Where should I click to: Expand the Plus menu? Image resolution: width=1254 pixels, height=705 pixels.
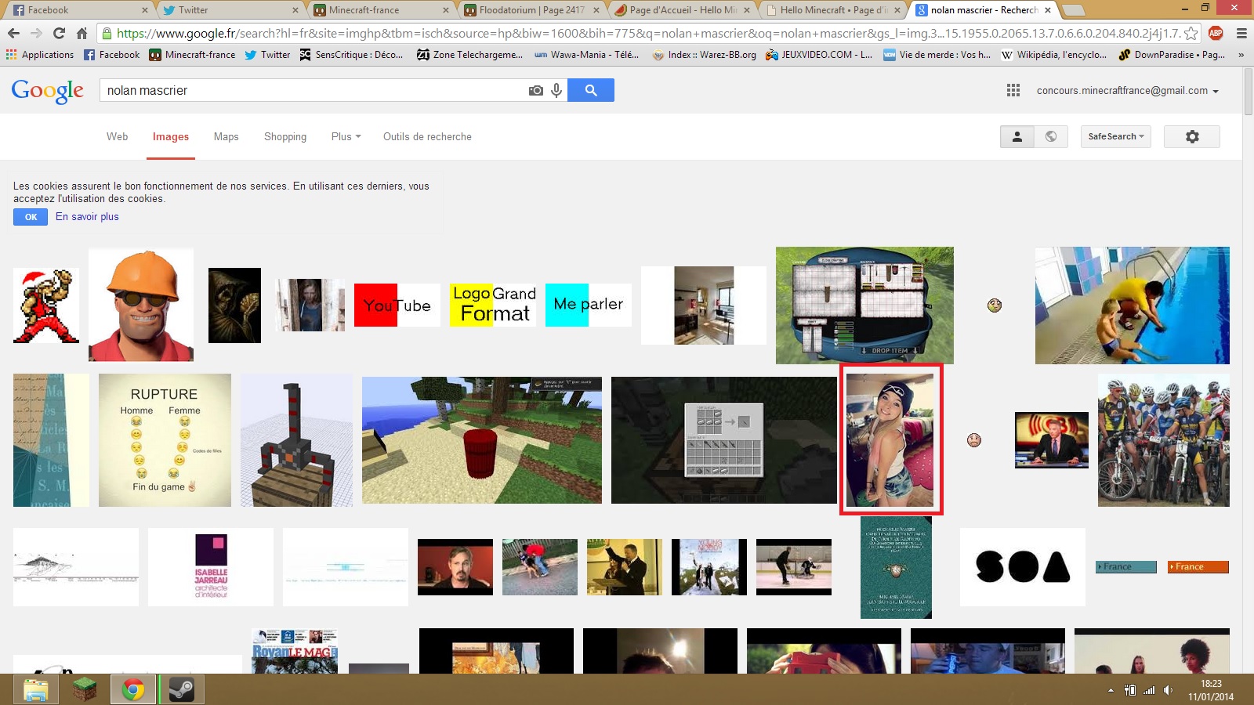pyautogui.click(x=346, y=136)
